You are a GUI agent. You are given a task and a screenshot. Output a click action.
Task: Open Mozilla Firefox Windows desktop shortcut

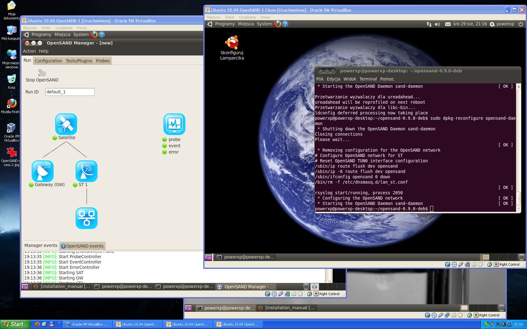pyautogui.click(x=11, y=103)
